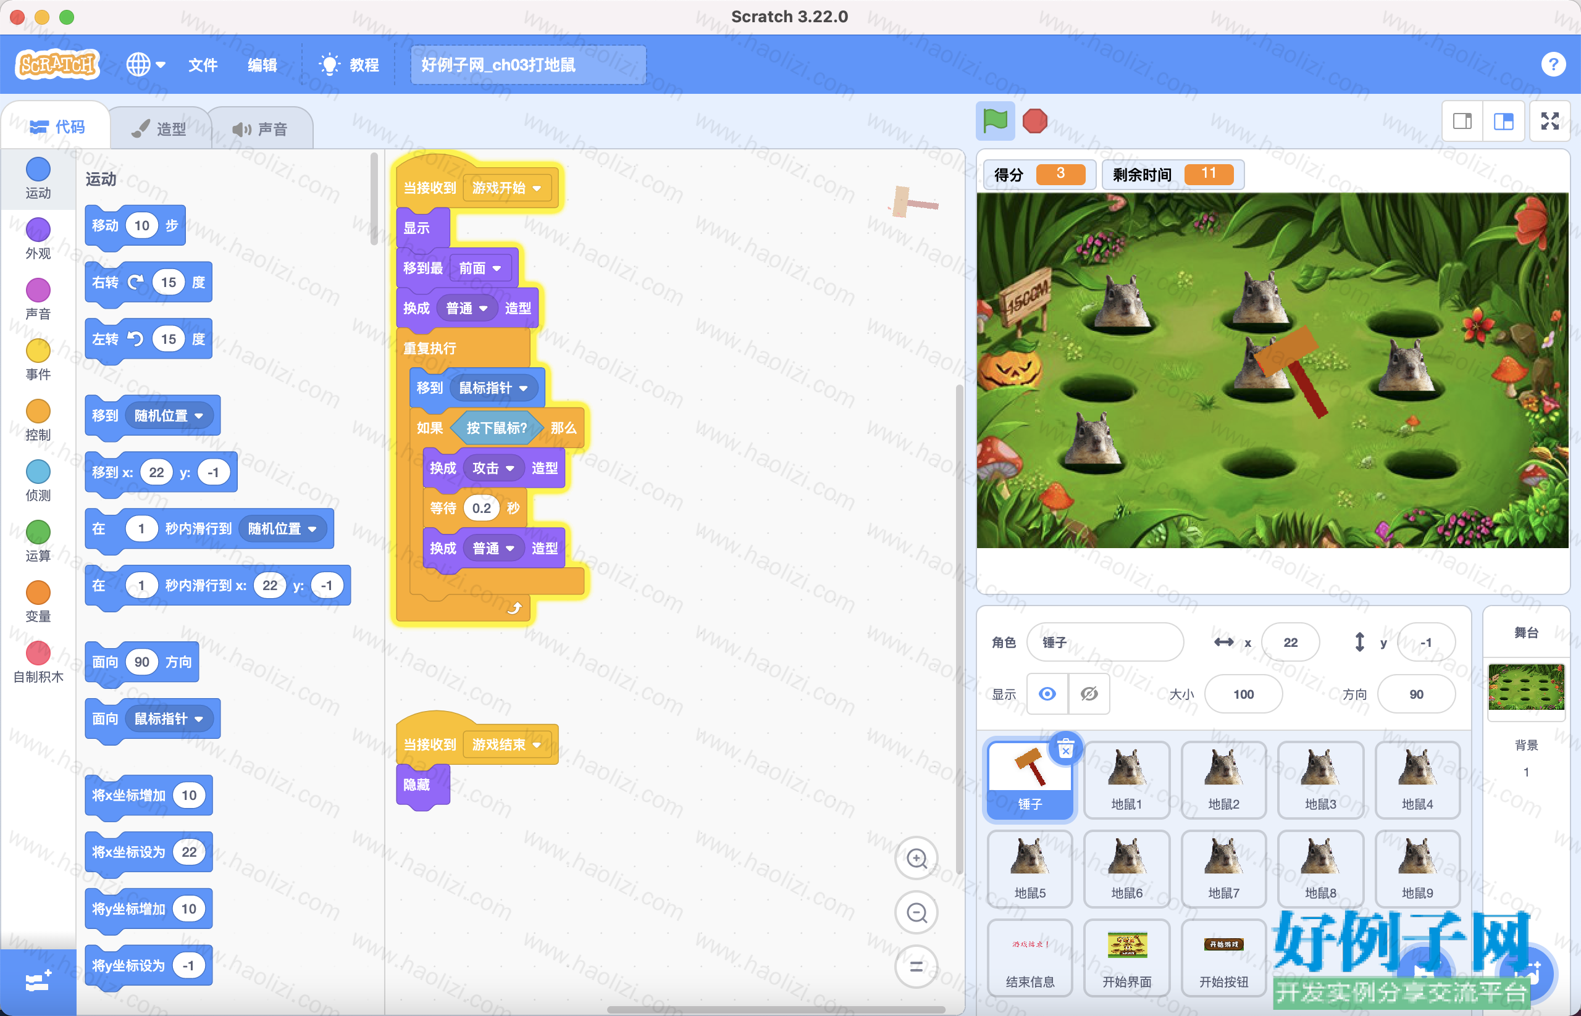Screen dimensions: 1581x1016
Task: Select the 自制积木 my blocks category
Action: click(x=38, y=662)
